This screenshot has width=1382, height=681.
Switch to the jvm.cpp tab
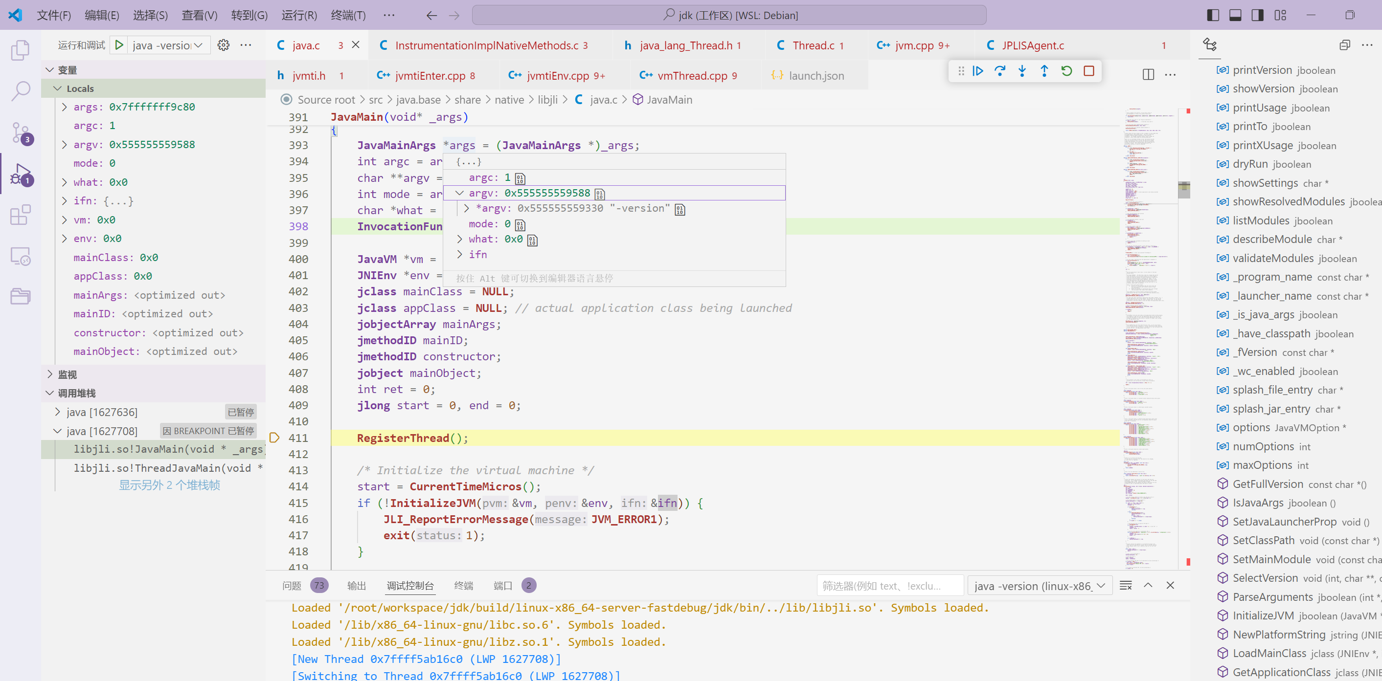pyautogui.click(x=913, y=45)
